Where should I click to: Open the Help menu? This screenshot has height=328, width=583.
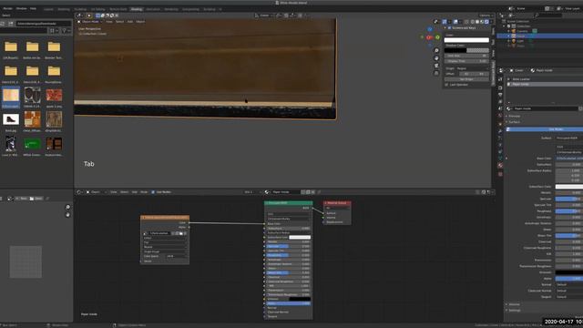click(x=33, y=8)
